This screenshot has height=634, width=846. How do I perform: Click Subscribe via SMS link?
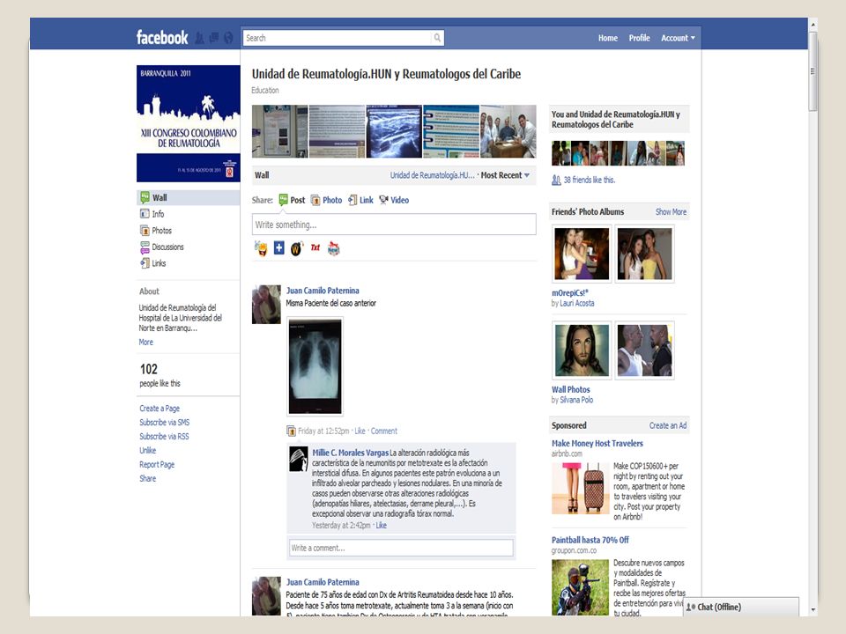[164, 422]
